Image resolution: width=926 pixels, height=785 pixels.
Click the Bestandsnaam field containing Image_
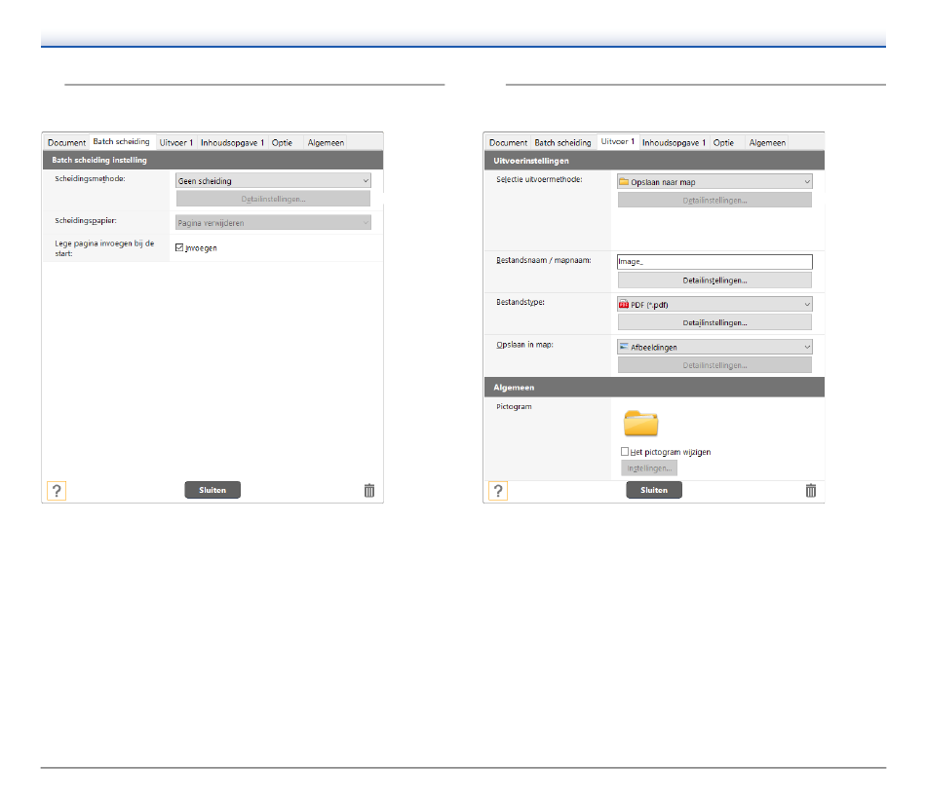pyautogui.click(x=714, y=261)
